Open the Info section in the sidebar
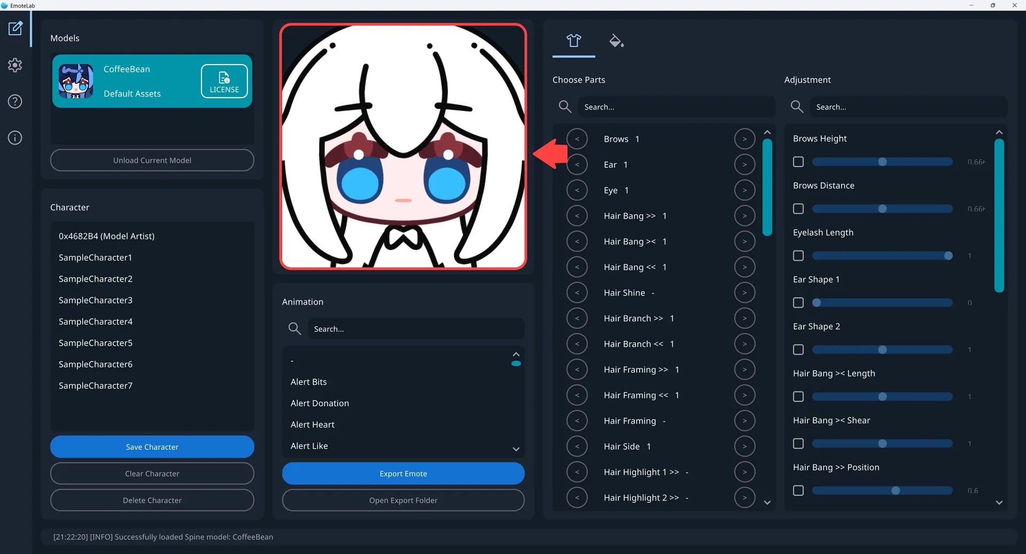This screenshot has height=554, width=1026. (x=14, y=138)
